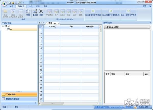Click the 克隆 clone icon
Image resolution: width=153 pixels, height=110 pixels.
coord(28,12)
